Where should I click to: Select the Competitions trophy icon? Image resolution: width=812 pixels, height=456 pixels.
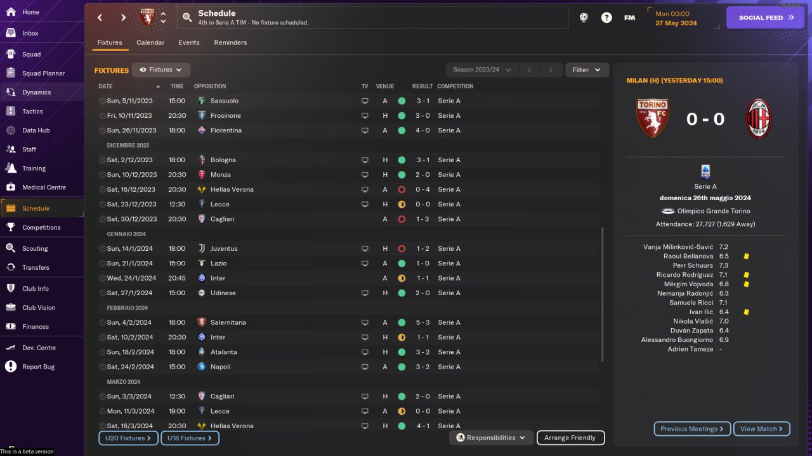tap(11, 227)
